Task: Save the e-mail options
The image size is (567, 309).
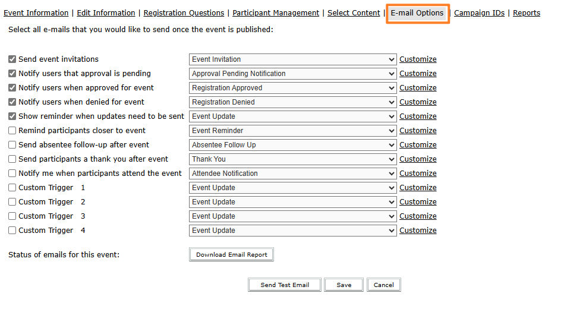Action: pos(344,285)
